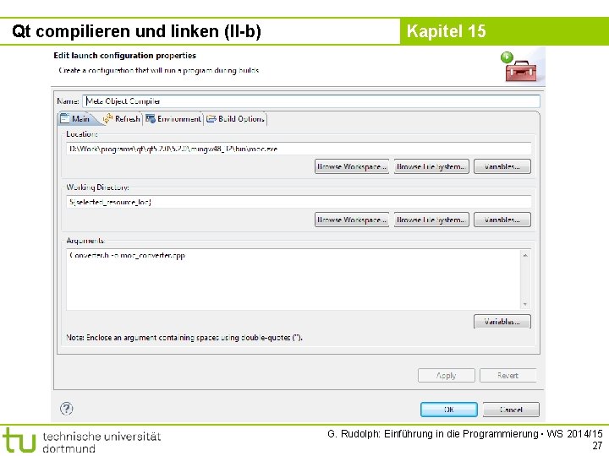The width and height of the screenshot is (609, 456).
Task: Click the Revert button
Action: (x=508, y=375)
